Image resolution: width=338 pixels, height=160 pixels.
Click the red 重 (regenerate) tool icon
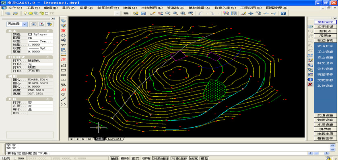point(64,30)
